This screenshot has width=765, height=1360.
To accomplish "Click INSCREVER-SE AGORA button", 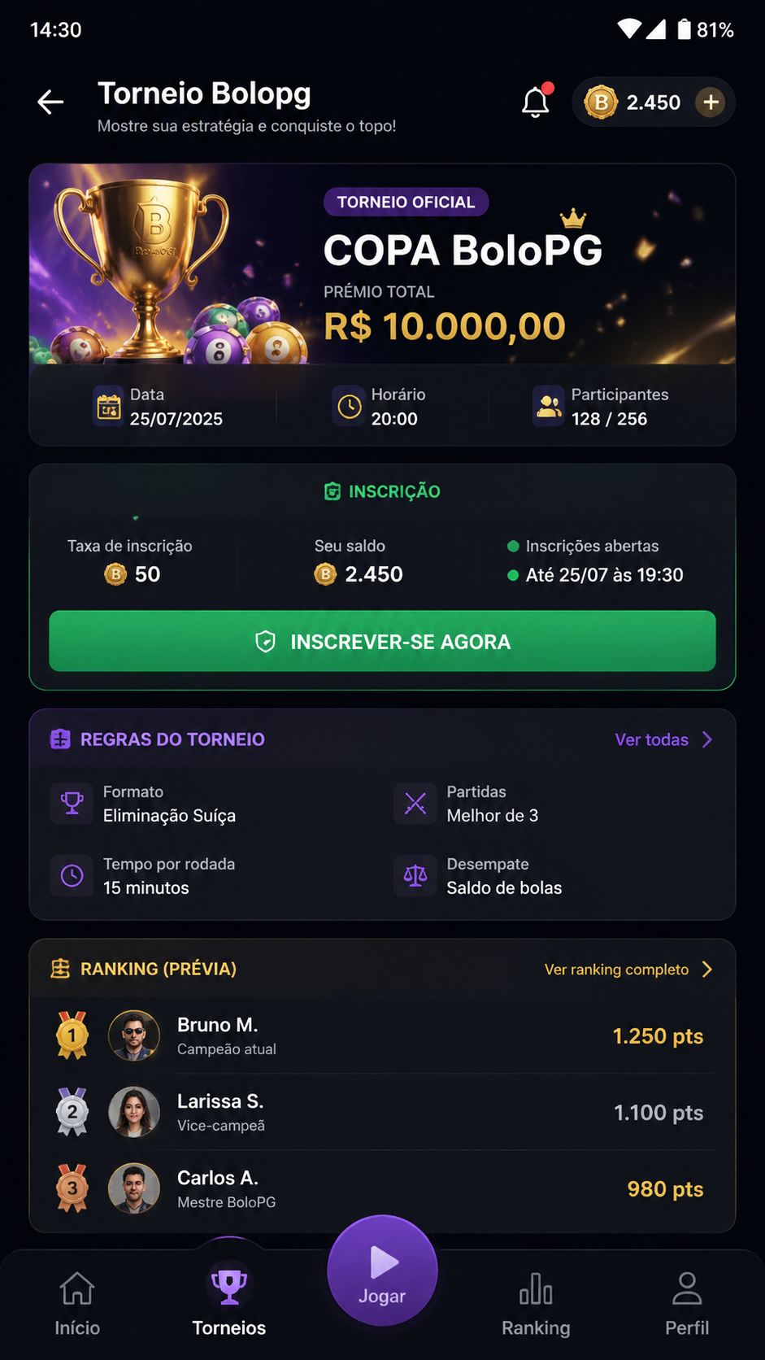I will click(x=382, y=641).
